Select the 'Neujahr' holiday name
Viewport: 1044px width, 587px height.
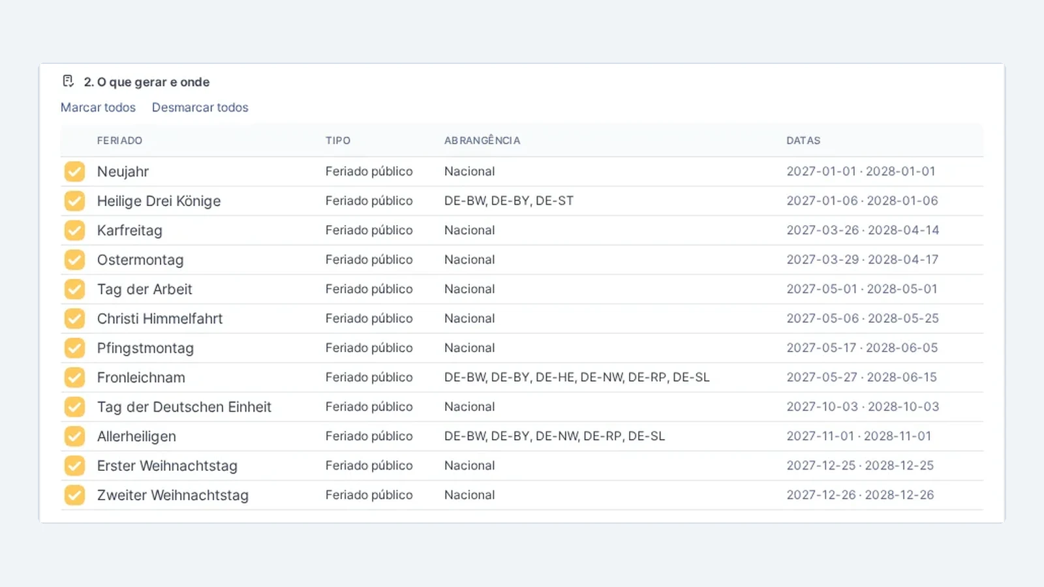click(123, 172)
